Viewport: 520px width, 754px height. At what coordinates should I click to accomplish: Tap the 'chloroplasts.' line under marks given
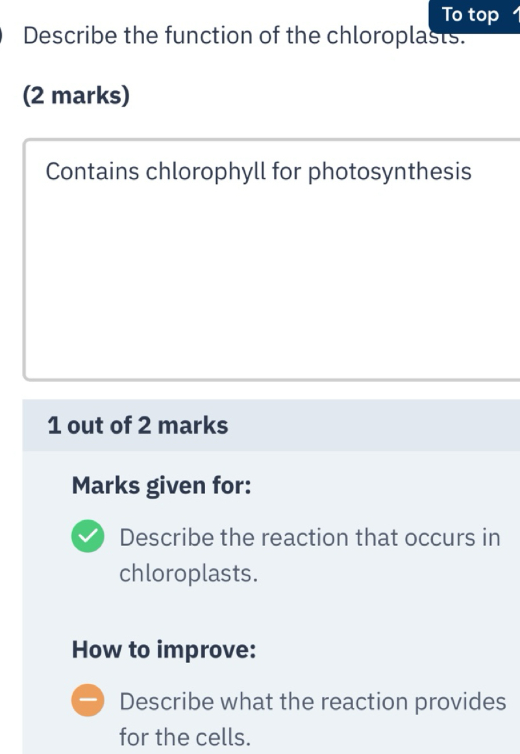click(188, 573)
